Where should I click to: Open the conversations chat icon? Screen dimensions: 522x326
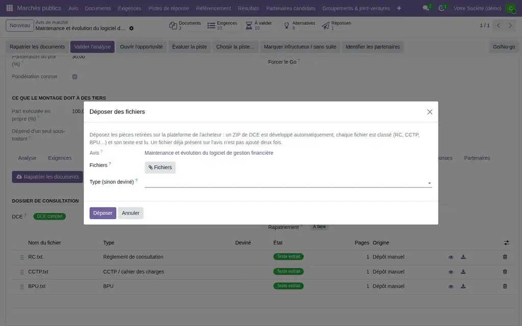[426, 8]
